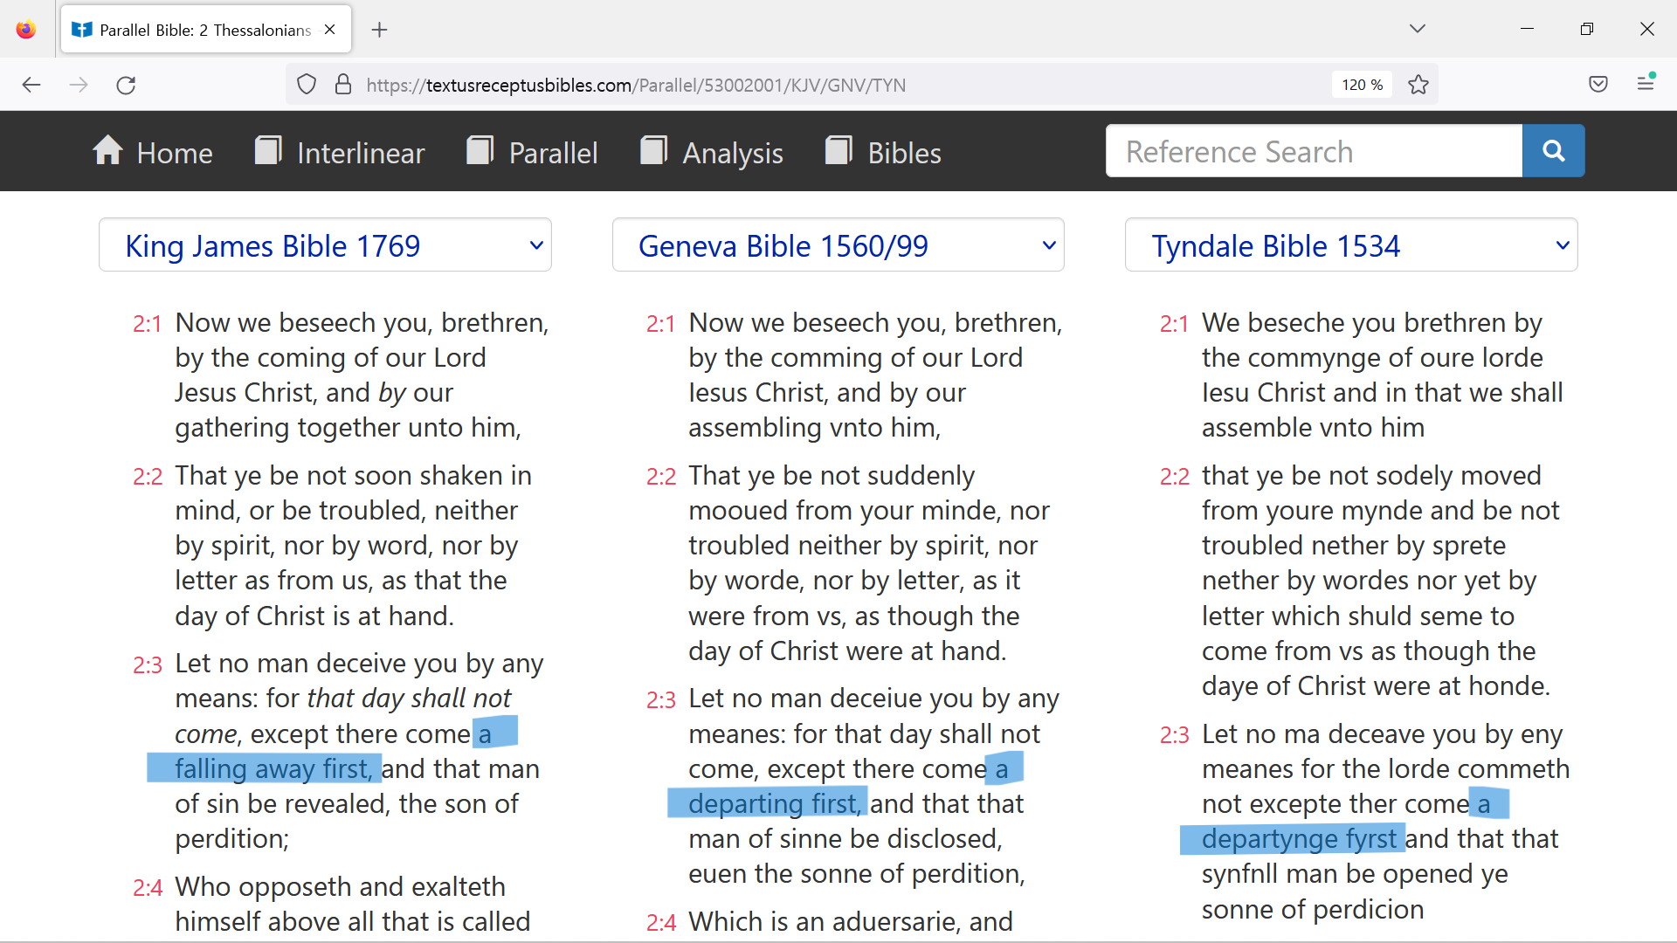Screen dimensions: 1677x943
Task: Click the browser forward arrow
Action: tap(79, 85)
